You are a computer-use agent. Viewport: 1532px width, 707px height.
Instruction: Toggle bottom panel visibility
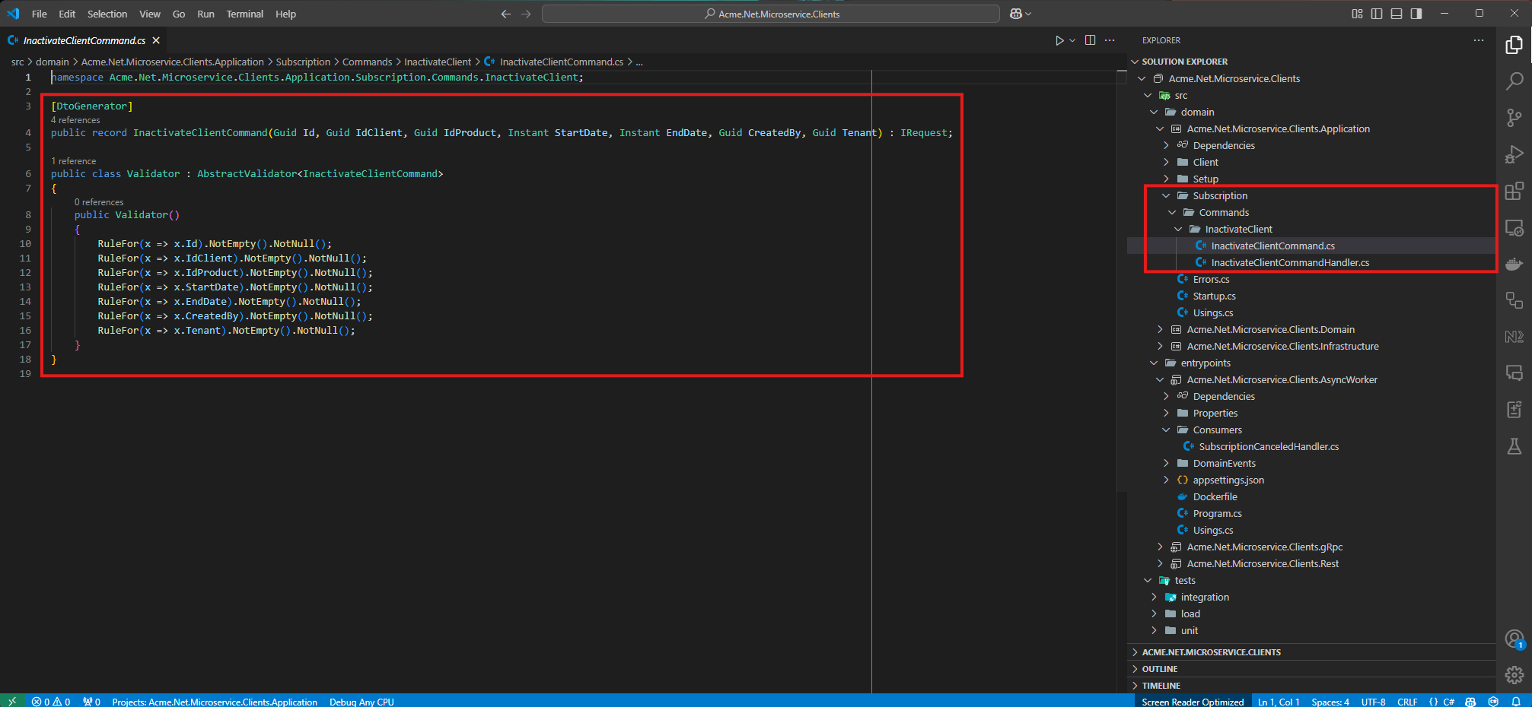click(1397, 14)
